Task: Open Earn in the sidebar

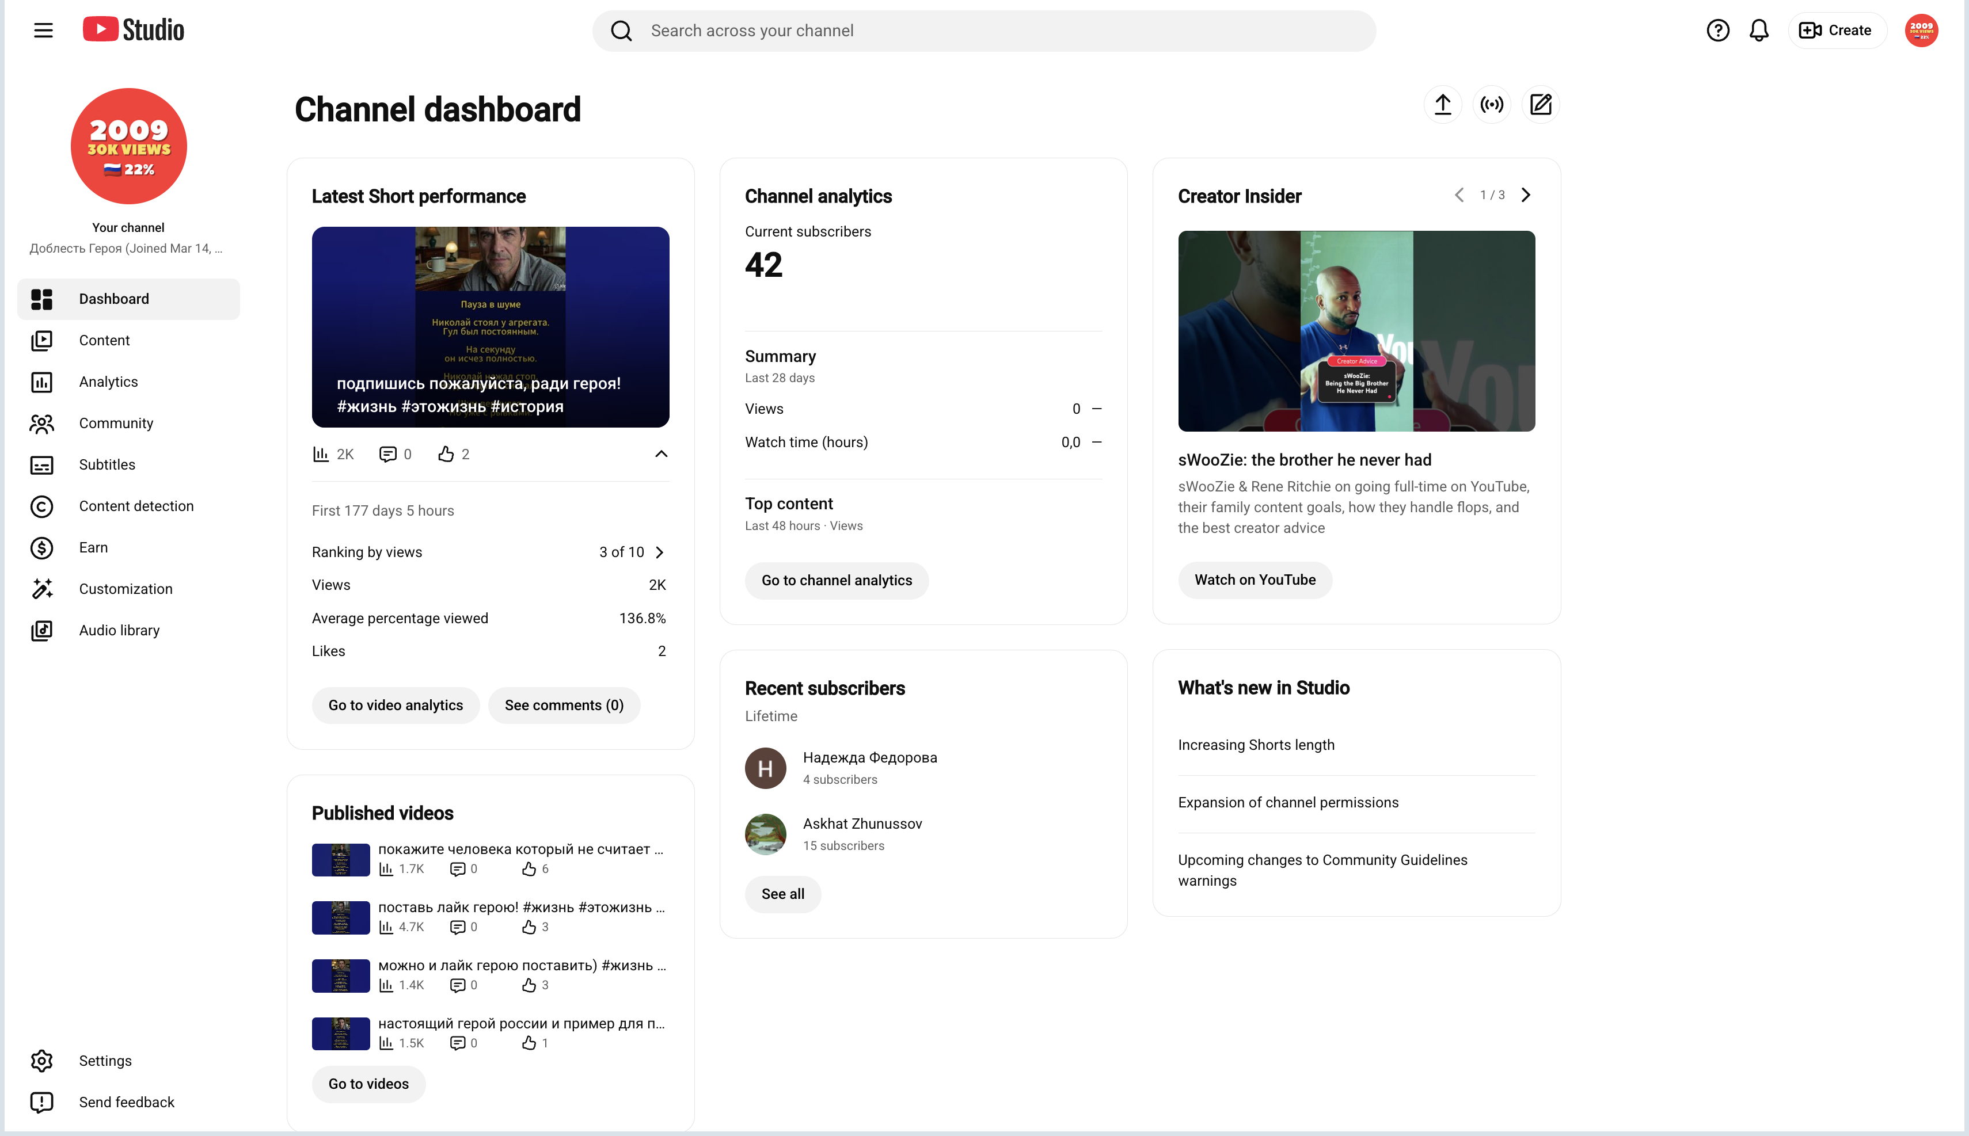Action: click(129, 547)
